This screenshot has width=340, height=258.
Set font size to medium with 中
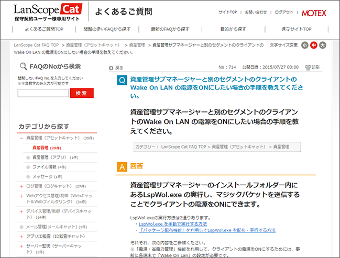[314, 45]
